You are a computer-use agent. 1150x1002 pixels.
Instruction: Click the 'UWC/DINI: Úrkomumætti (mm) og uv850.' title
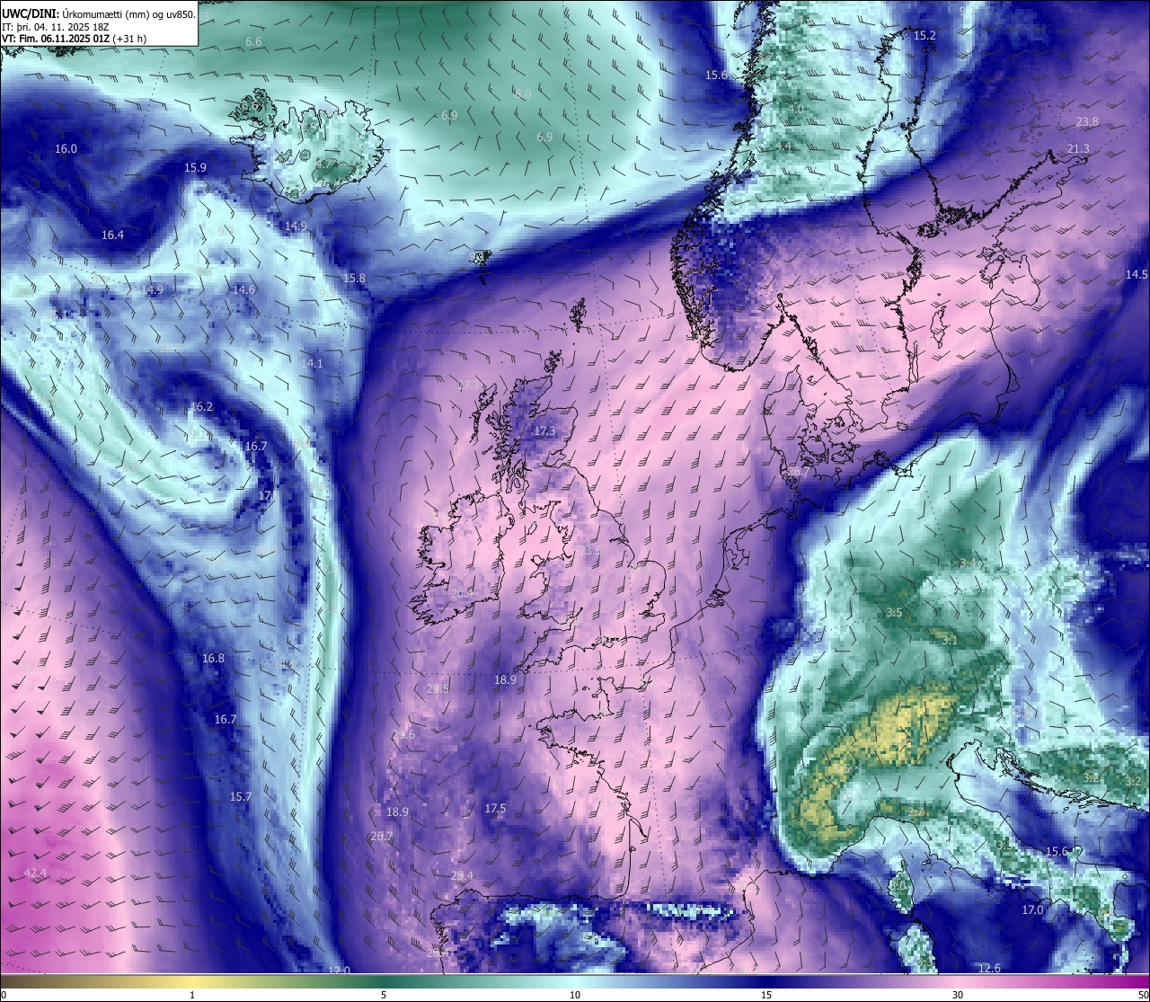click(99, 13)
